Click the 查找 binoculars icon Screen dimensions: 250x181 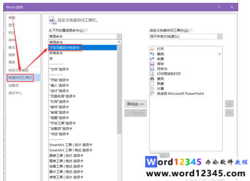pyautogui.click(x=152, y=79)
